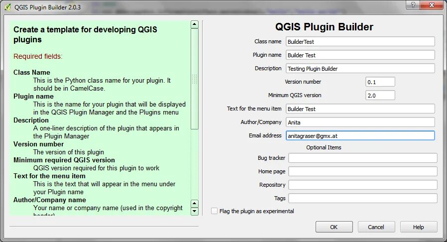Image resolution: width=447 pixels, height=242 pixels.
Task: Open Help with the Help button
Action: [419, 227]
